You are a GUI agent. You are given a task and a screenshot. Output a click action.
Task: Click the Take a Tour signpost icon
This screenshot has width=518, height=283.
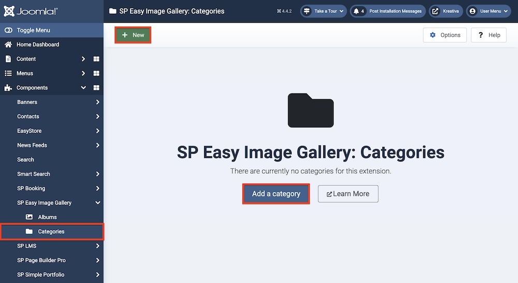[x=307, y=11]
